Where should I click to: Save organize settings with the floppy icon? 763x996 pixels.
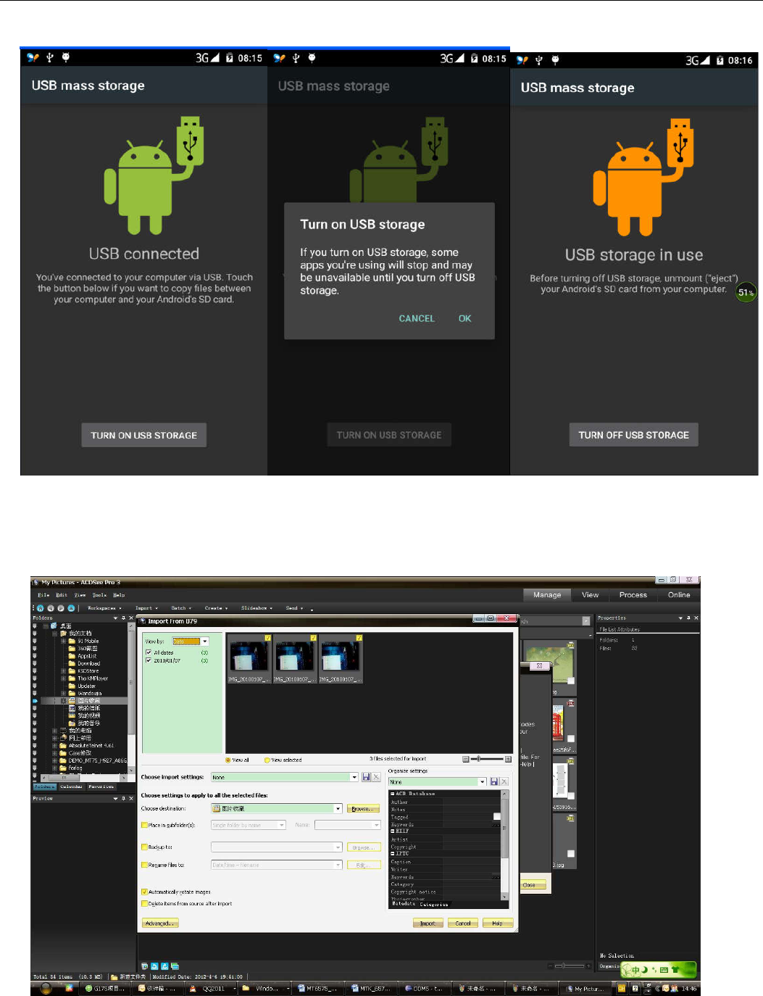tap(494, 781)
